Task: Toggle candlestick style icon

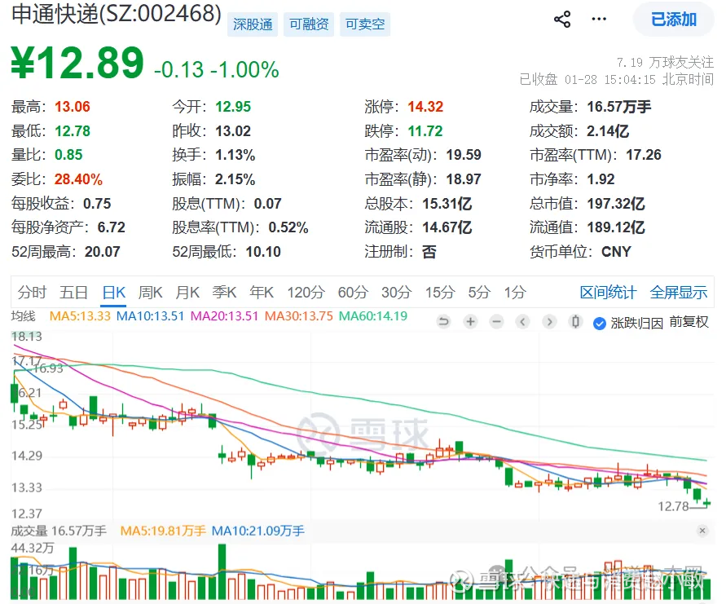Action: point(575,321)
